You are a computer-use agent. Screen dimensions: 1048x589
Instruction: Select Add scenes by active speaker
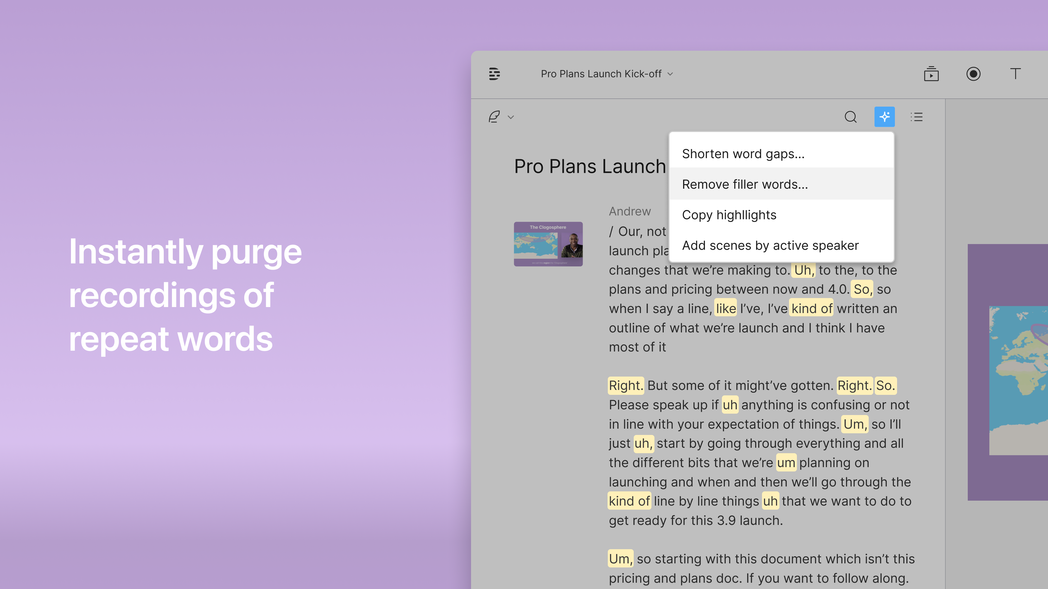[781, 245]
